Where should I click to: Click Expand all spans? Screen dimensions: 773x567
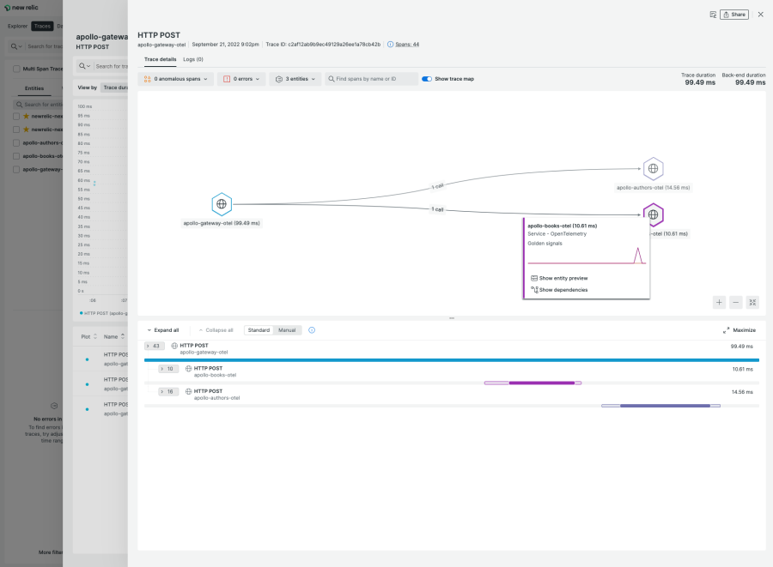163,330
